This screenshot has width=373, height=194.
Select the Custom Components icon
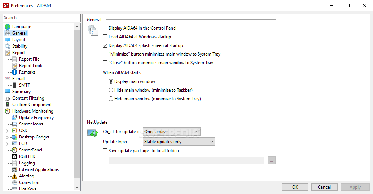point(8,104)
